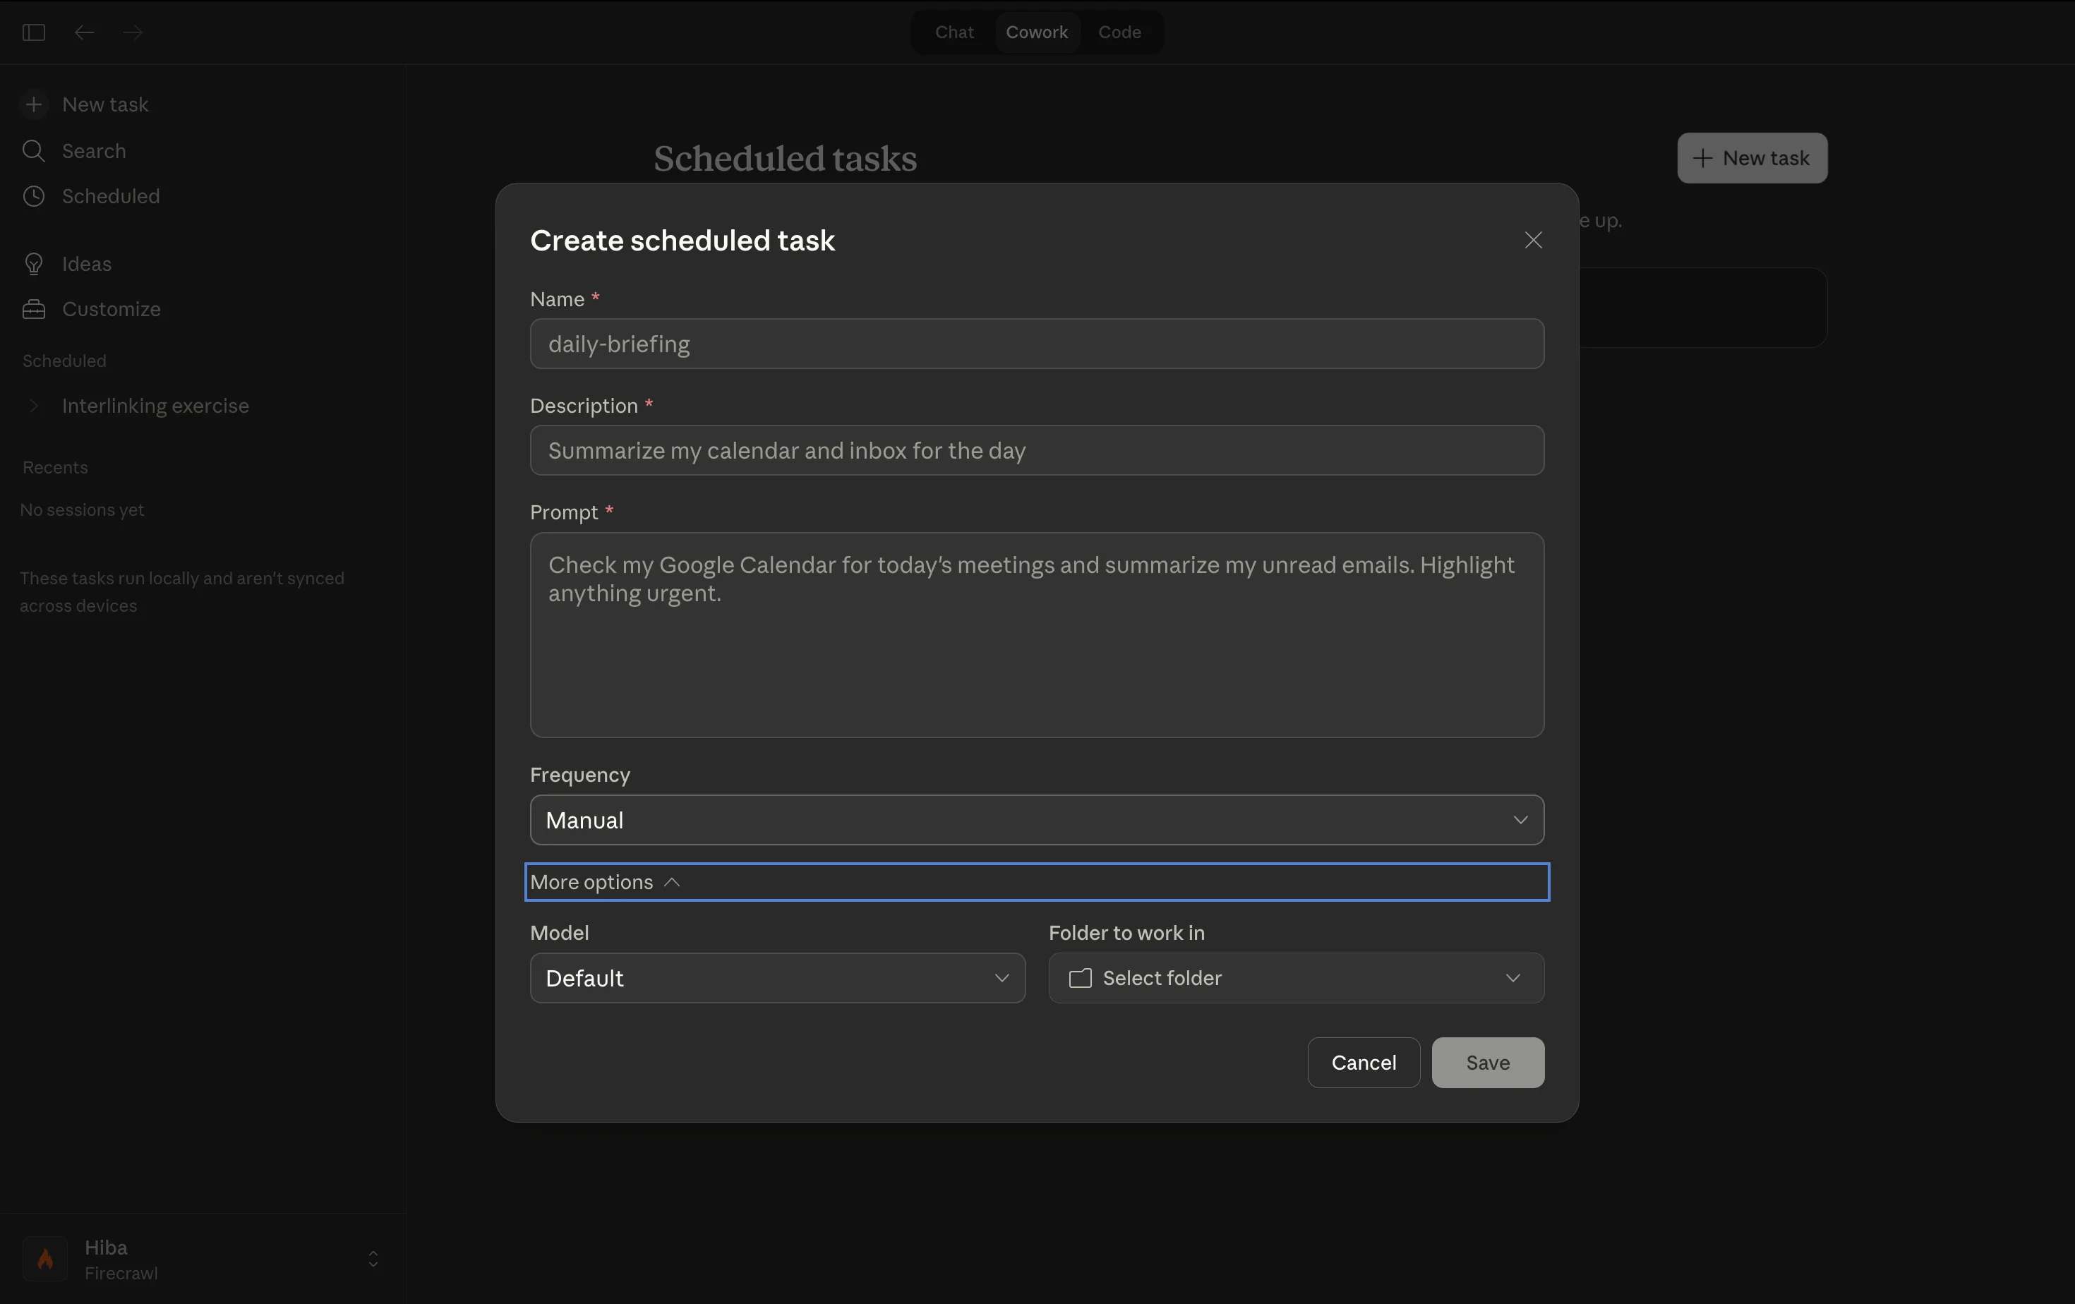This screenshot has height=1304, width=2075.
Task: Click the back navigation arrow
Action: pyautogui.click(x=83, y=32)
